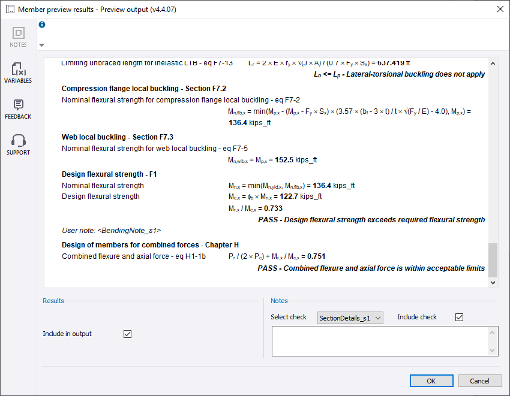Open the Notes panel icon

click(18, 37)
